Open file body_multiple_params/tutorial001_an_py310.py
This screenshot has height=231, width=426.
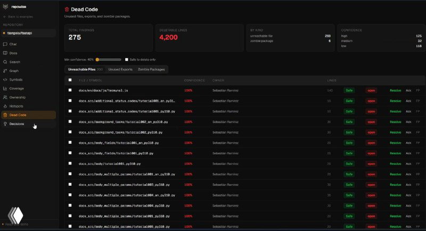(x=127, y=174)
